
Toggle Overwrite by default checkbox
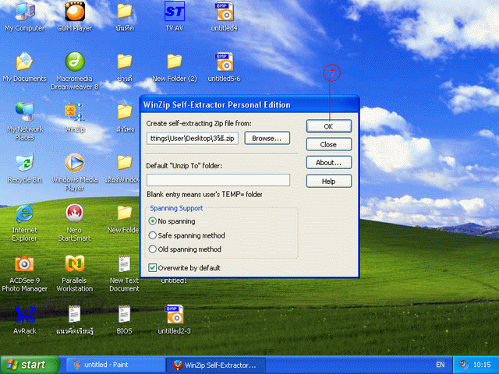click(184, 268)
